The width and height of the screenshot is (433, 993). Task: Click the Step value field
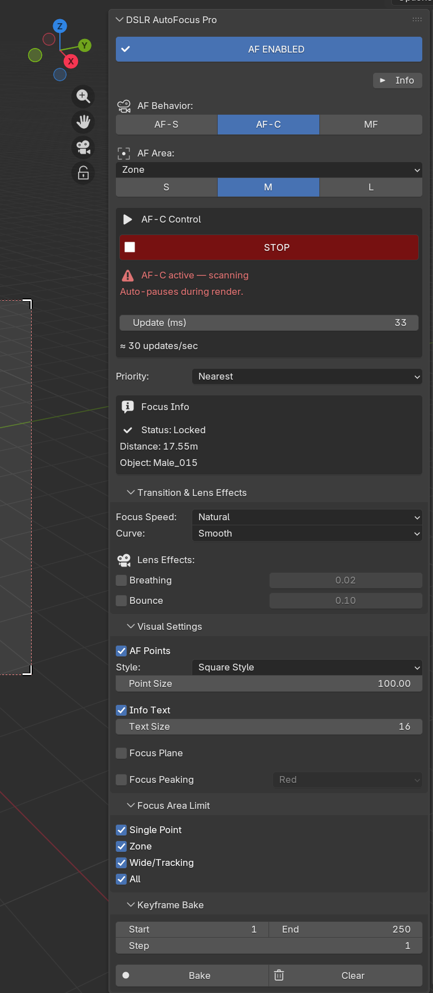(269, 946)
